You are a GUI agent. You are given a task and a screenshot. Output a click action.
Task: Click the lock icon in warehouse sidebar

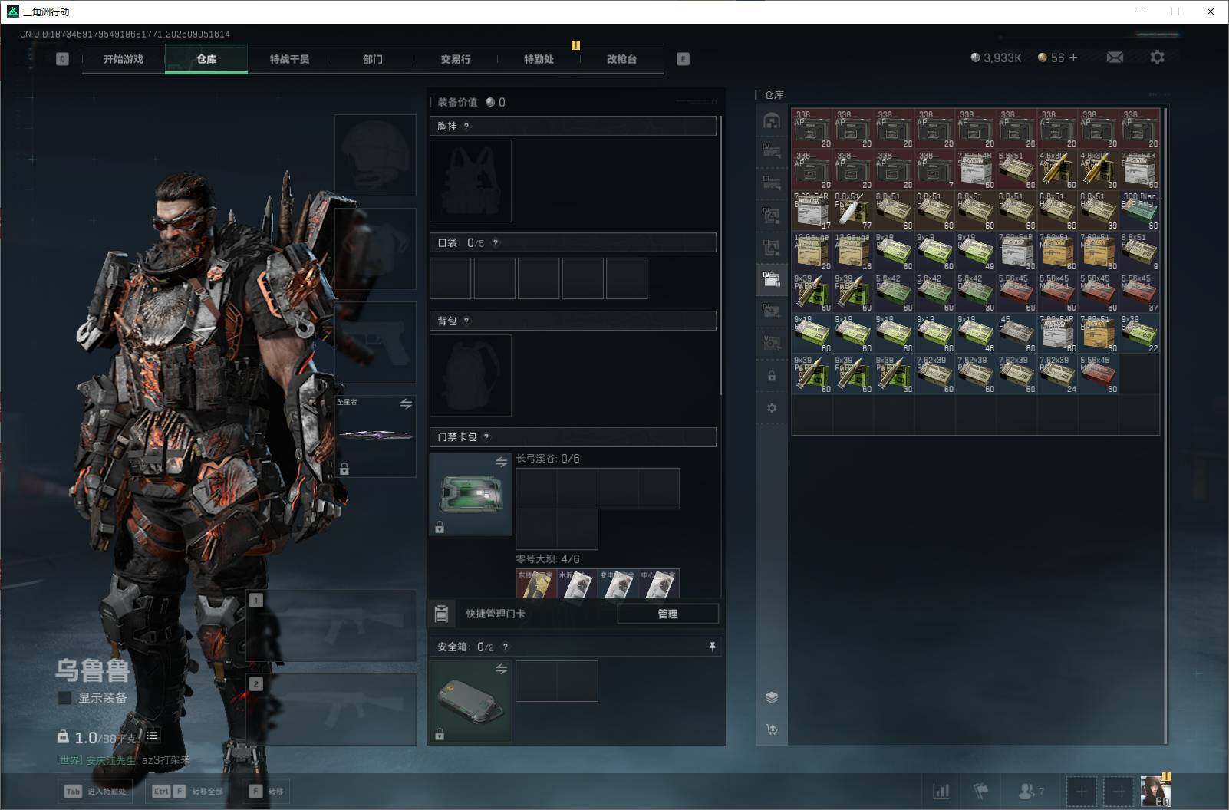pyautogui.click(x=772, y=376)
